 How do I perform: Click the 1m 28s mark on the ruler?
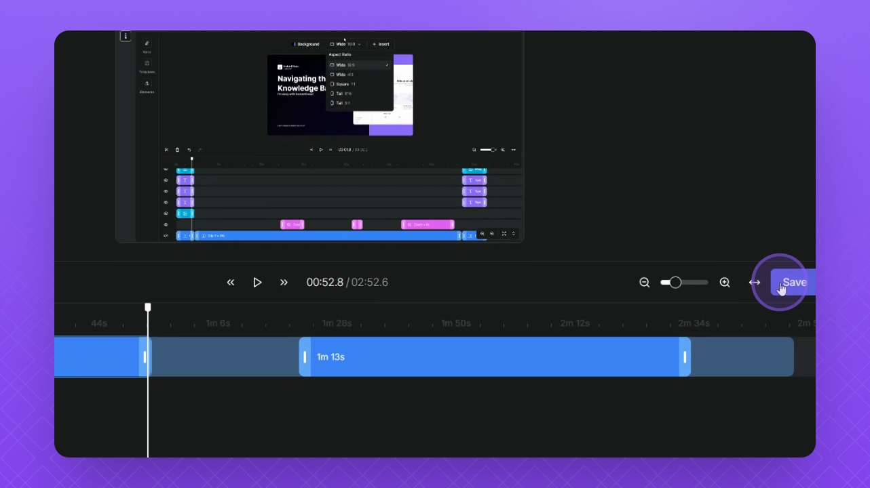pos(337,323)
